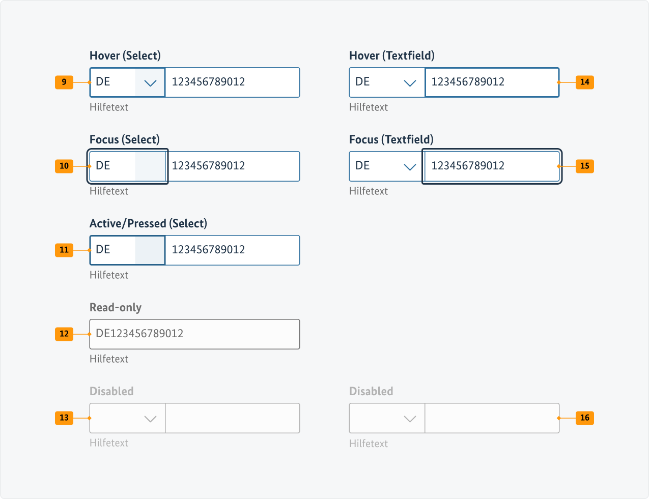This screenshot has height=499, width=649.
Task: Click the number field under Active/Pressed (Select)
Action: [x=233, y=250]
